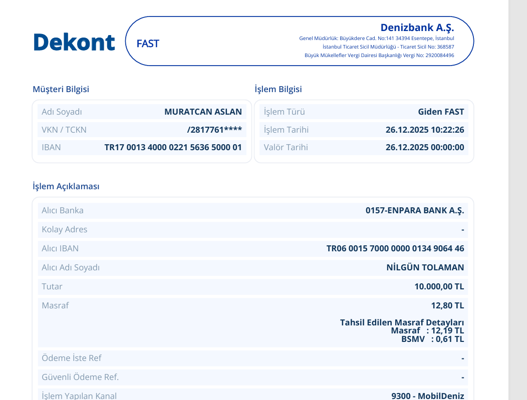Viewport: 527px width, 400px height.
Task: Click the Tutar amount 10.000,00 TL
Action: [439, 286]
